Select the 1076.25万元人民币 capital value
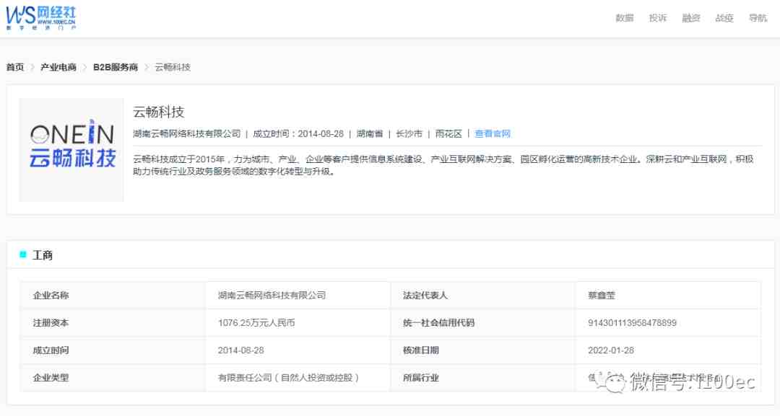This screenshot has width=780, height=416. [x=256, y=323]
